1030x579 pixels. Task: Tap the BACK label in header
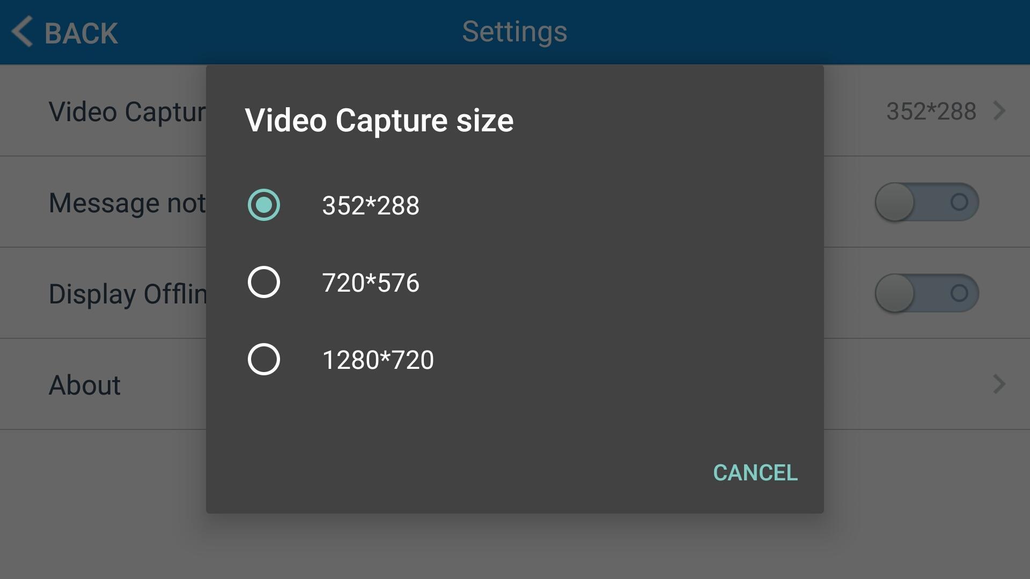[x=81, y=33]
